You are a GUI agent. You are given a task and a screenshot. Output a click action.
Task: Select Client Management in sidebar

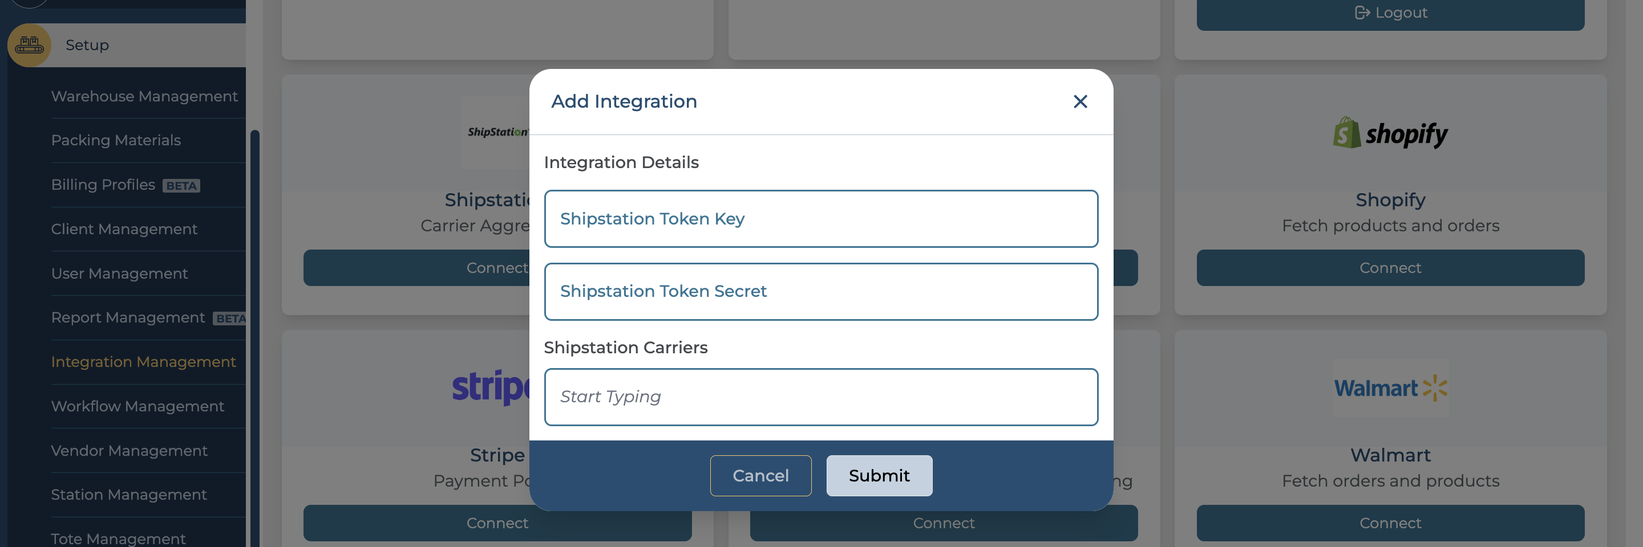[124, 229]
